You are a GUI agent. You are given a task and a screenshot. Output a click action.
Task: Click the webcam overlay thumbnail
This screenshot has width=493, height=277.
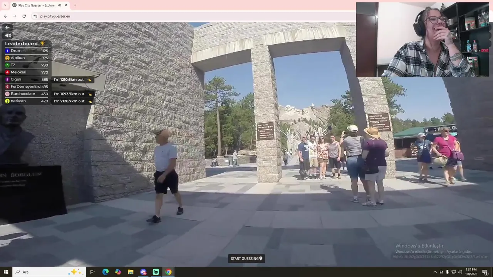pyautogui.click(x=423, y=40)
